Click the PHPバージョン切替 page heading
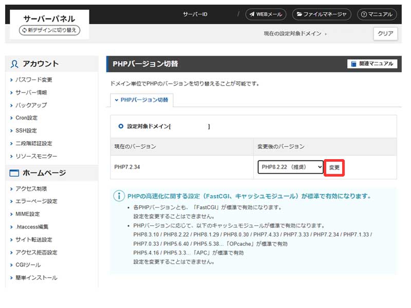The width and height of the screenshot is (411, 308). coord(145,64)
